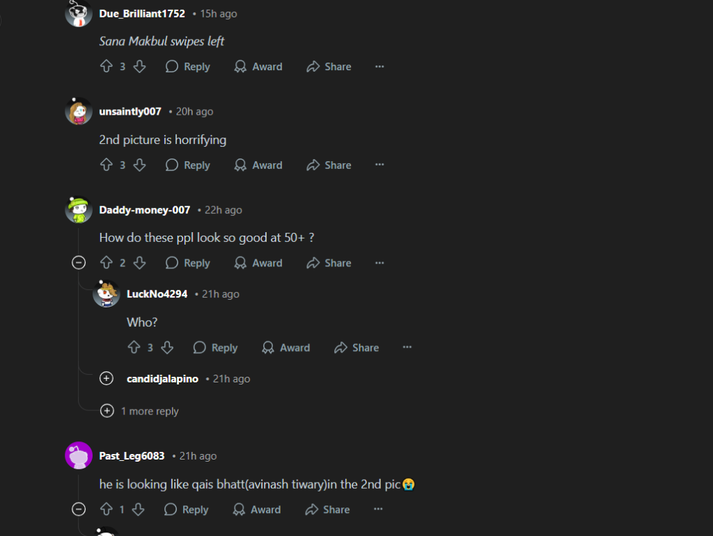713x536 pixels.
Task: Open Past_Leg6083's username link
Action: pyautogui.click(x=132, y=456)
